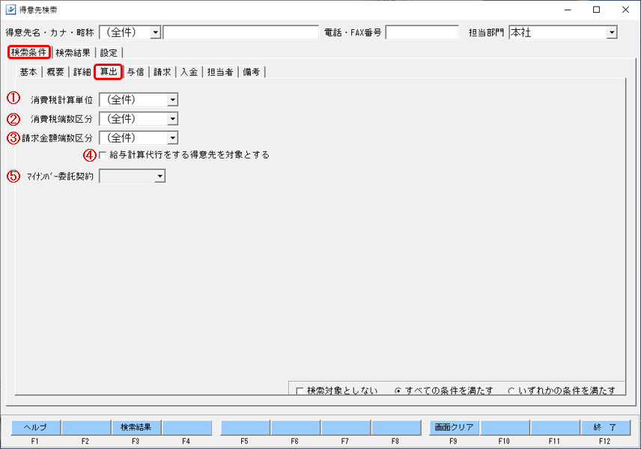Screen dimensions: 641x449
Task: Focus the 電話・FAX番号 input field
Action: pos(422,32)
